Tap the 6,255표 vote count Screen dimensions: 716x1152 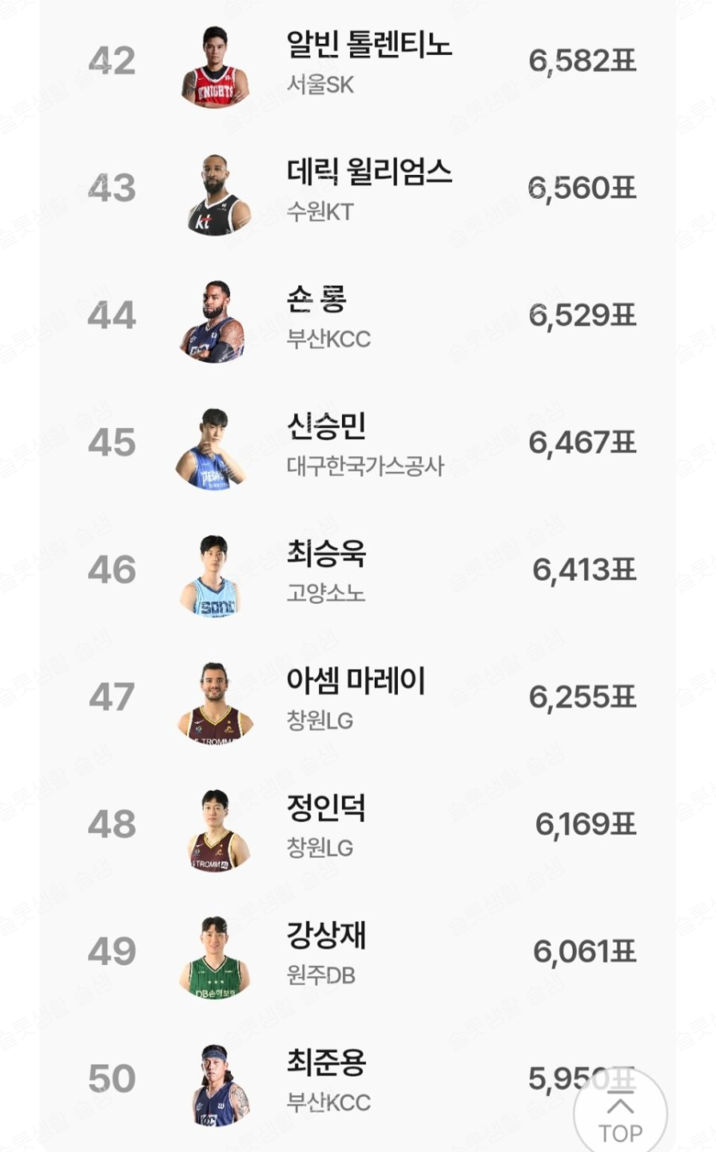tap(582, 697)
